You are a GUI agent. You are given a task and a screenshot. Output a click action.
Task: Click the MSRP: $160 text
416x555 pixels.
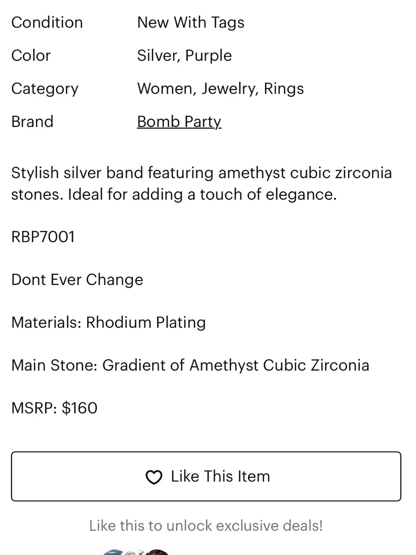(x=54, y=408)
